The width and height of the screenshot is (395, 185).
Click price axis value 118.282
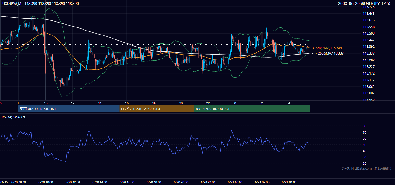pos(369,60)
